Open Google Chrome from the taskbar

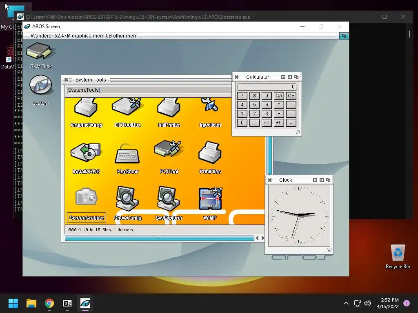(49, 303)
